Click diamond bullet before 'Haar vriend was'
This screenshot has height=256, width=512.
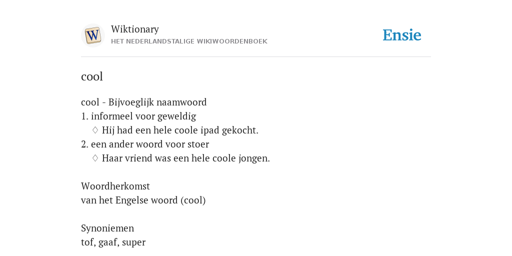[95, 158]
